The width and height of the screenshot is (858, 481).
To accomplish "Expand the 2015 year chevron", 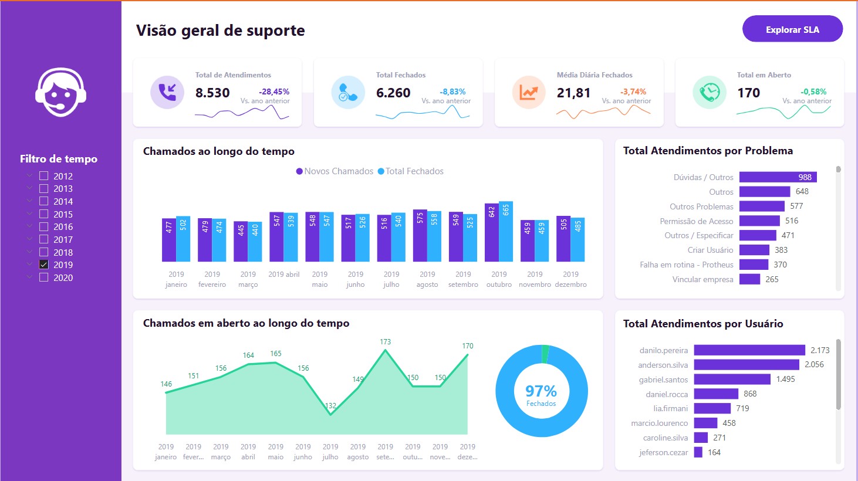I will coord(29,214).
